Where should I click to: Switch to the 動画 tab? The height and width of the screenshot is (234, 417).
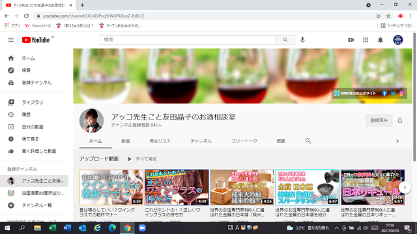pos(126,141)
